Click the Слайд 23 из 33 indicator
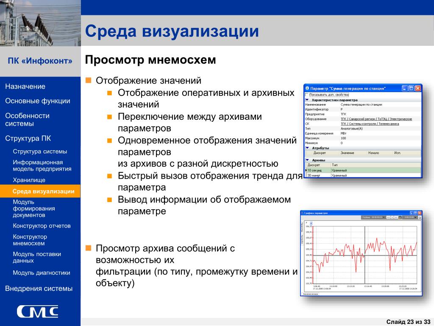Viewport: 434px width, 326px height. click(408, 322)
